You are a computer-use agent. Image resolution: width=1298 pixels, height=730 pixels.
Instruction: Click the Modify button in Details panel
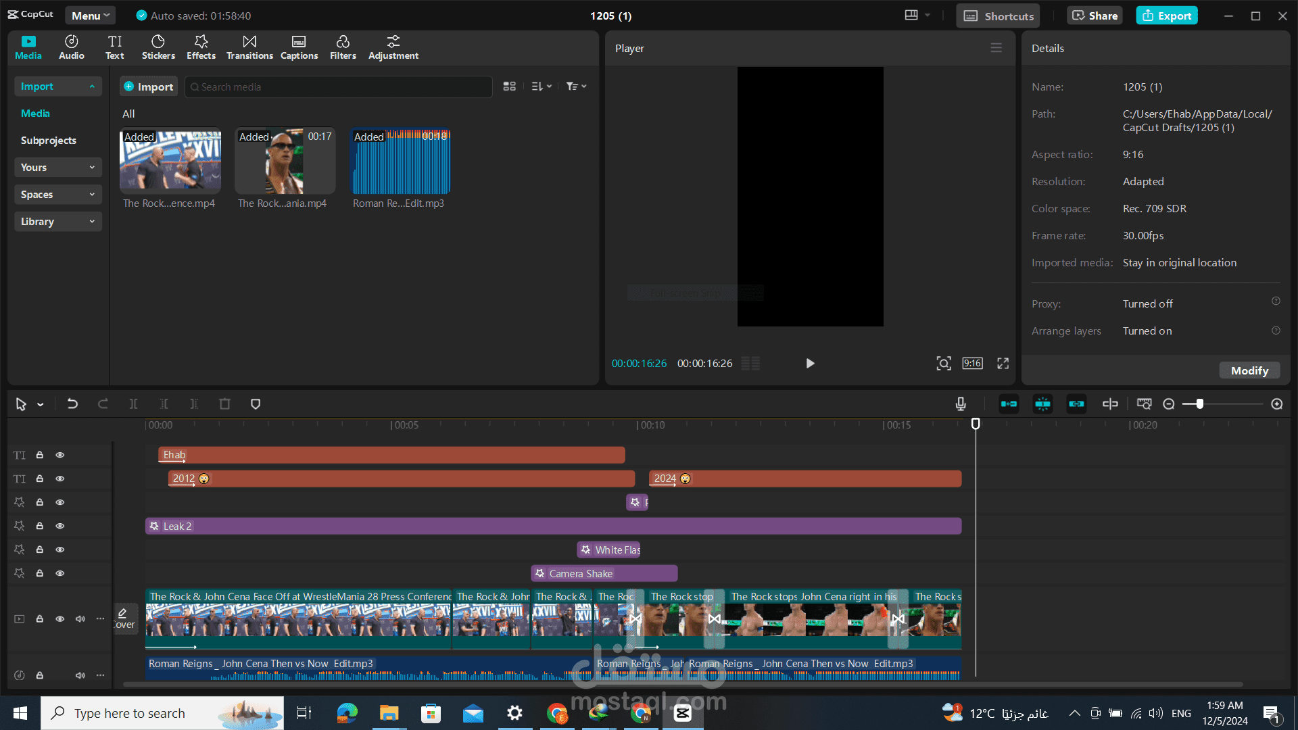1250,371
